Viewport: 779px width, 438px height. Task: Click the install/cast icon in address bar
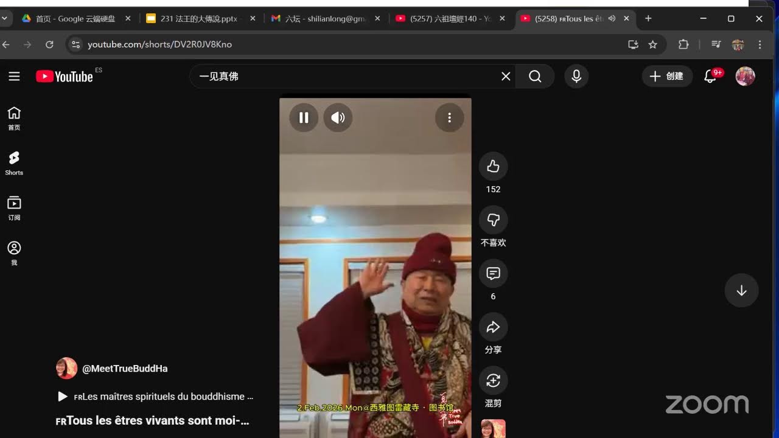coord(633,44)
